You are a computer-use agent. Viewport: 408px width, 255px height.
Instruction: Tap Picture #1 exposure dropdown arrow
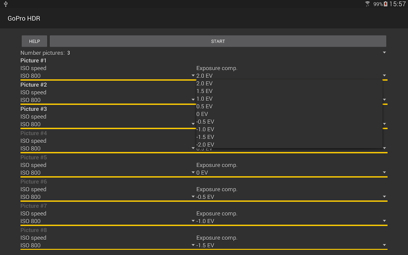(x=384, y=76)
